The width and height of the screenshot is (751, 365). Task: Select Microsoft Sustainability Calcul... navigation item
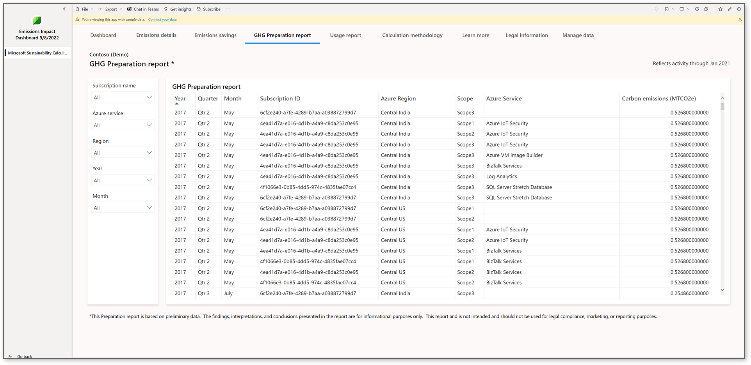point(37,53)
